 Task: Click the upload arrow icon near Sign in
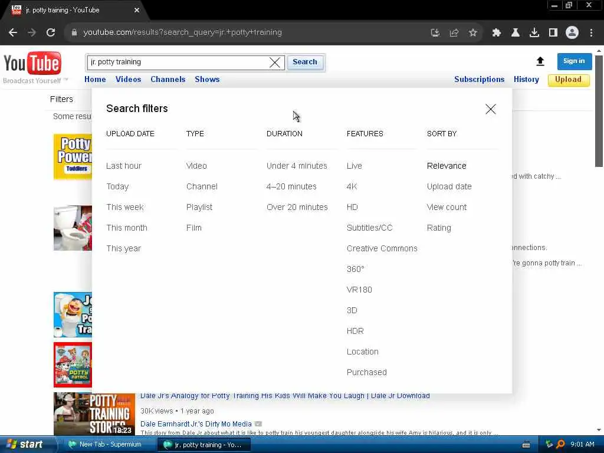[540, 61]
